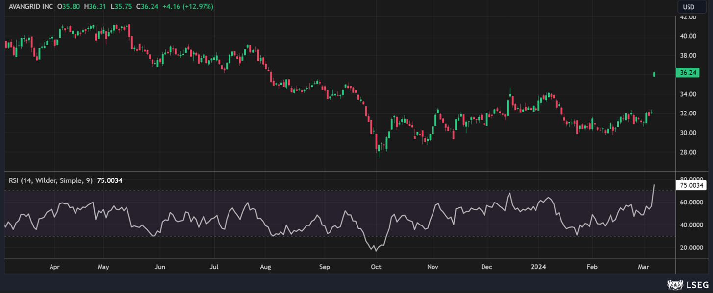Viewport: 713px width, 293px height.
Task: Click the Dec label on time axis
Action: coord(486,267)
